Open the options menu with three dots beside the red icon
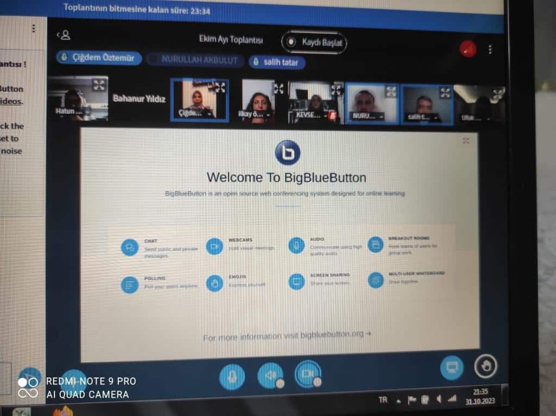The width and height of the screenshot is (556, 416). (x=490, y=49)
